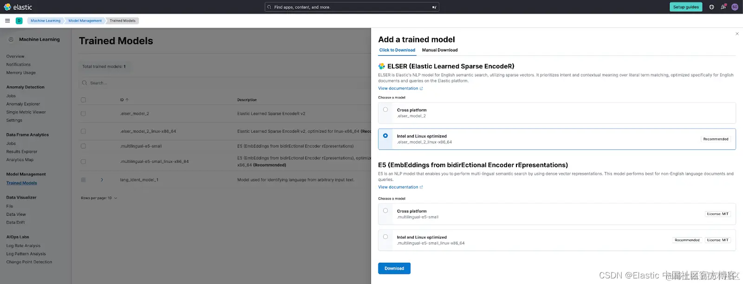
Task: Click the ID column sort arrow
Action: [127, 100]
